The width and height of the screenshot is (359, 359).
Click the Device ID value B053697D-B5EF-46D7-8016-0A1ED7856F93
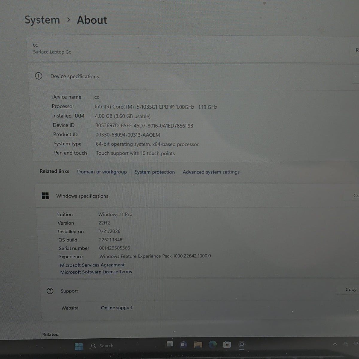click(x=144, y=126)
